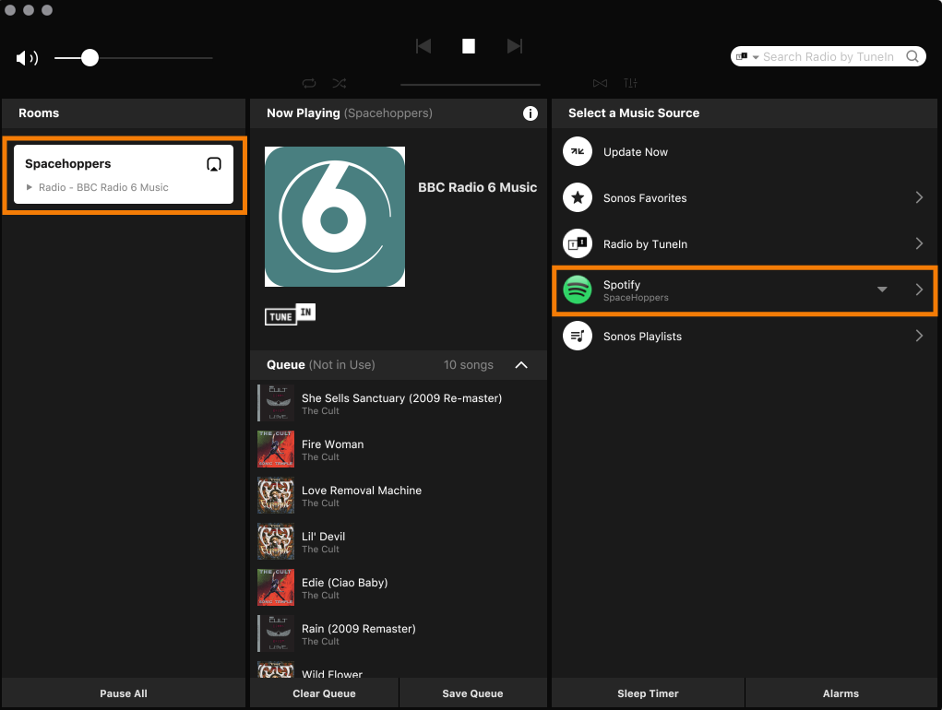Screen dimensions: 942x710
Task: Click Lil' Devil album thumbnail
Action: [276, 542]
